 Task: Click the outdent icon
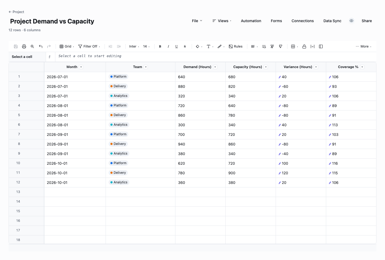click(x=119, y=46)
